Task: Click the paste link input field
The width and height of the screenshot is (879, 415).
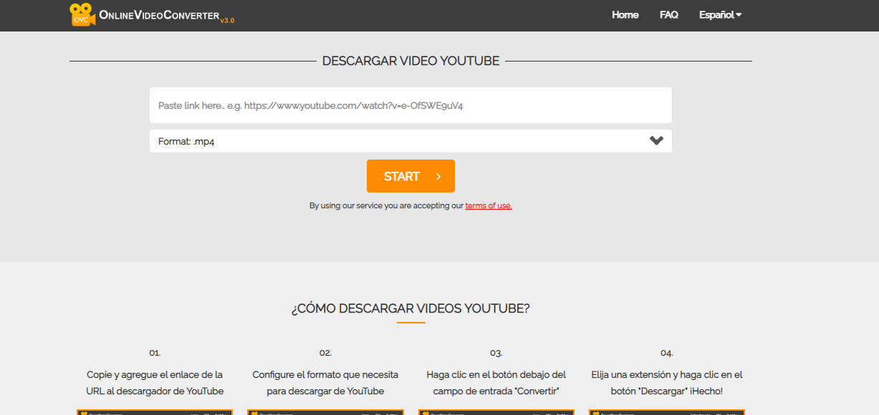Action: tap(410, 105)
